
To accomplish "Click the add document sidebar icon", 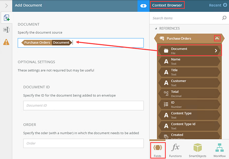I will point(6,18).
